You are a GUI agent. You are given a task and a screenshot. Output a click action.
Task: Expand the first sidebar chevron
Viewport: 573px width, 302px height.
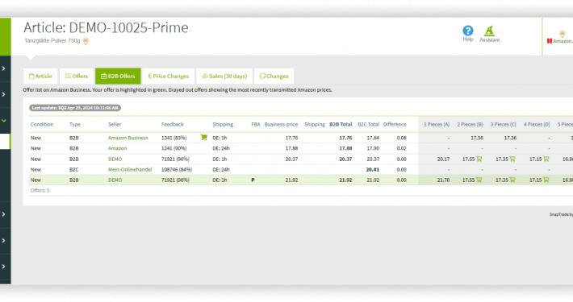click(4, 68)
